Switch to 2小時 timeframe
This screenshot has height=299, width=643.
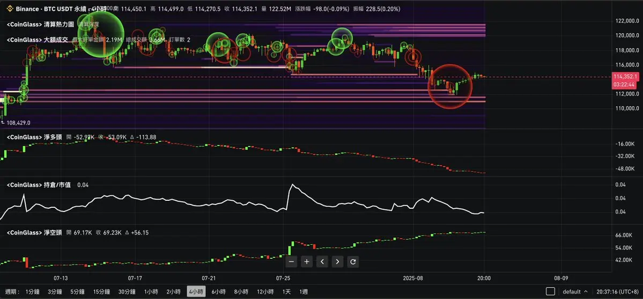(x=173, y=291)
